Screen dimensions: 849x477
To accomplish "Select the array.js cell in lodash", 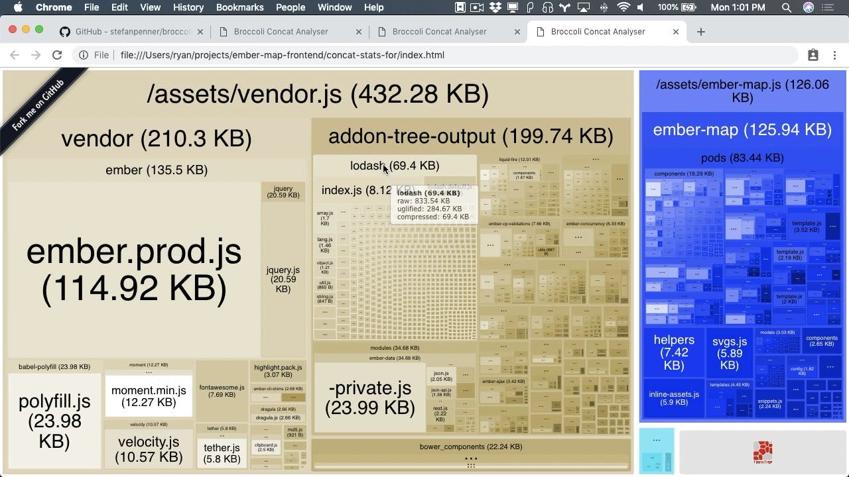I will click(325, 219).
